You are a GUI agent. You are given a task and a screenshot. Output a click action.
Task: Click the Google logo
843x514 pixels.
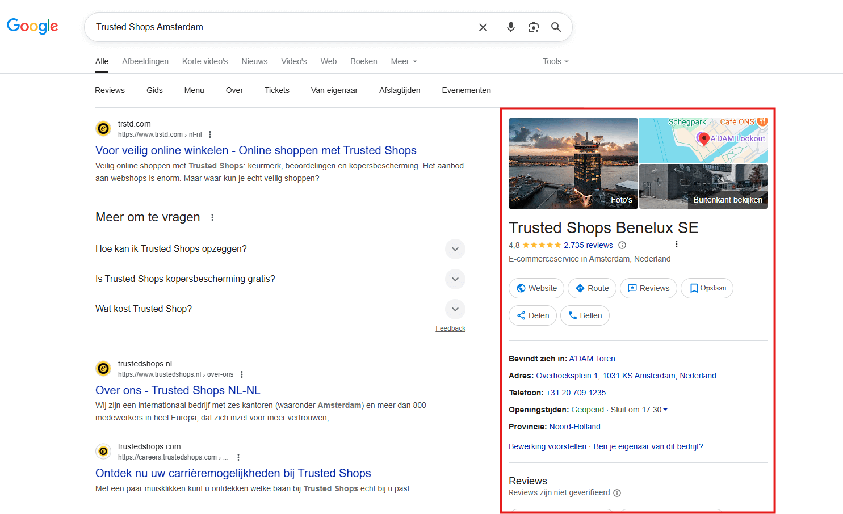click(32, 26)
